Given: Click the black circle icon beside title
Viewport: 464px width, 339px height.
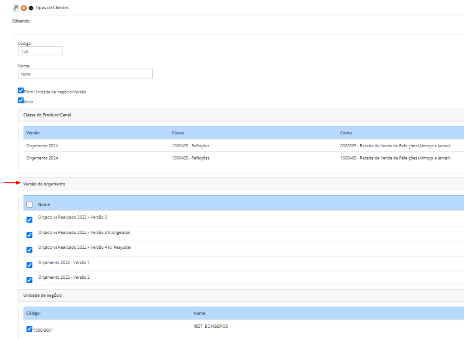Looking at the screenshot, I should (x=31, y=8).
